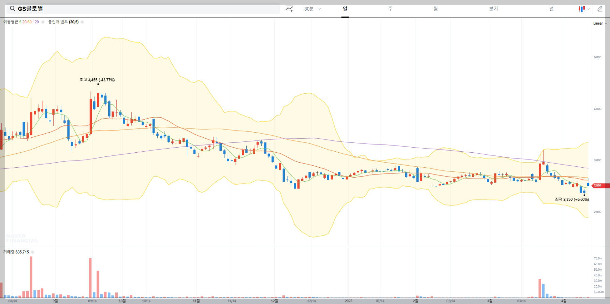This screenshot has height=304, width=610.
Task: Open the Linear scale dropdown
Action: 600,24
